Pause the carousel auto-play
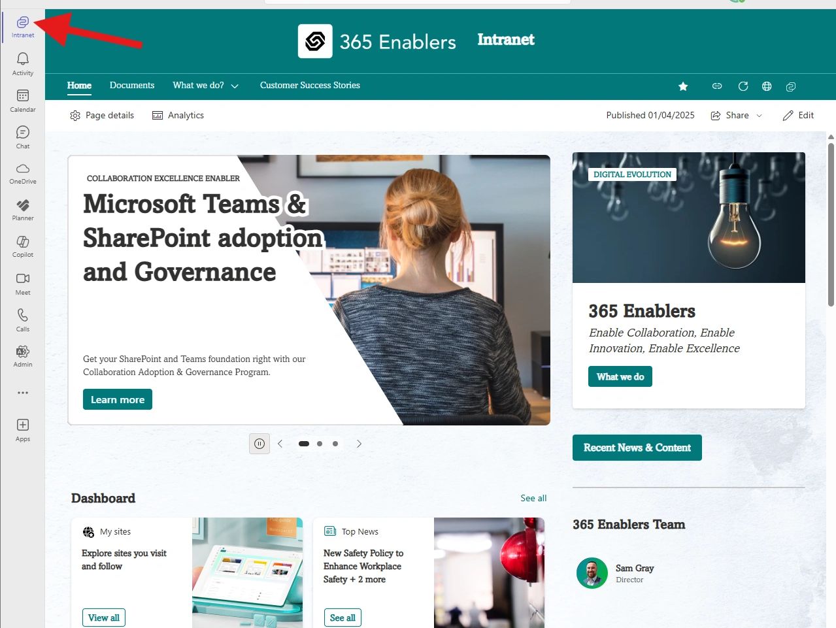 pos(259,444)
